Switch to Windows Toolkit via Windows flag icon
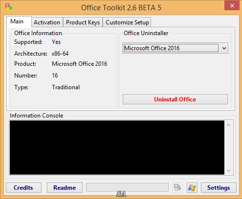 (x=192, y=188)
